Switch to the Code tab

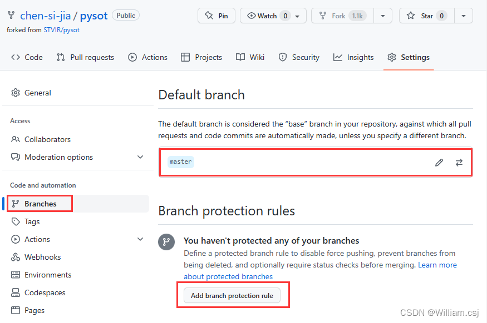(x=27, y=57)
